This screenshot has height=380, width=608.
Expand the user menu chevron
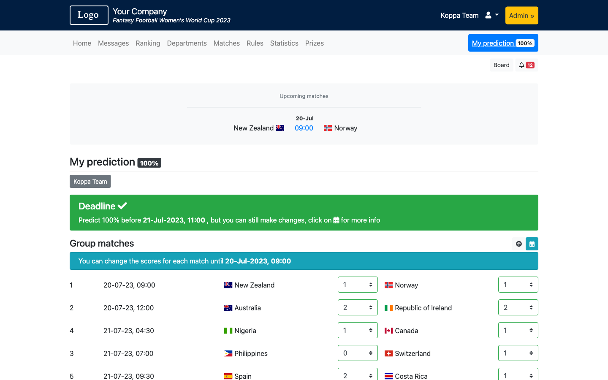click(496, 15)
